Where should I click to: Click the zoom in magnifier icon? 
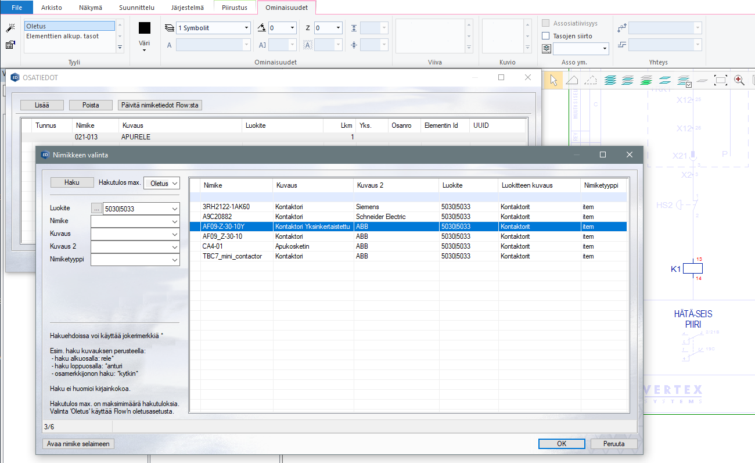click(x=739, y=80)
